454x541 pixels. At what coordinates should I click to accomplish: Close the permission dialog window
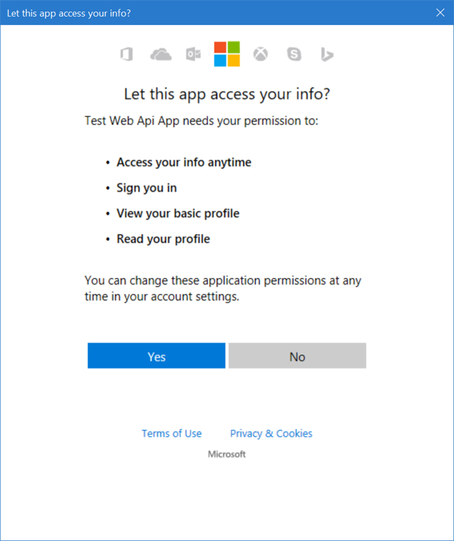(440, 13)
